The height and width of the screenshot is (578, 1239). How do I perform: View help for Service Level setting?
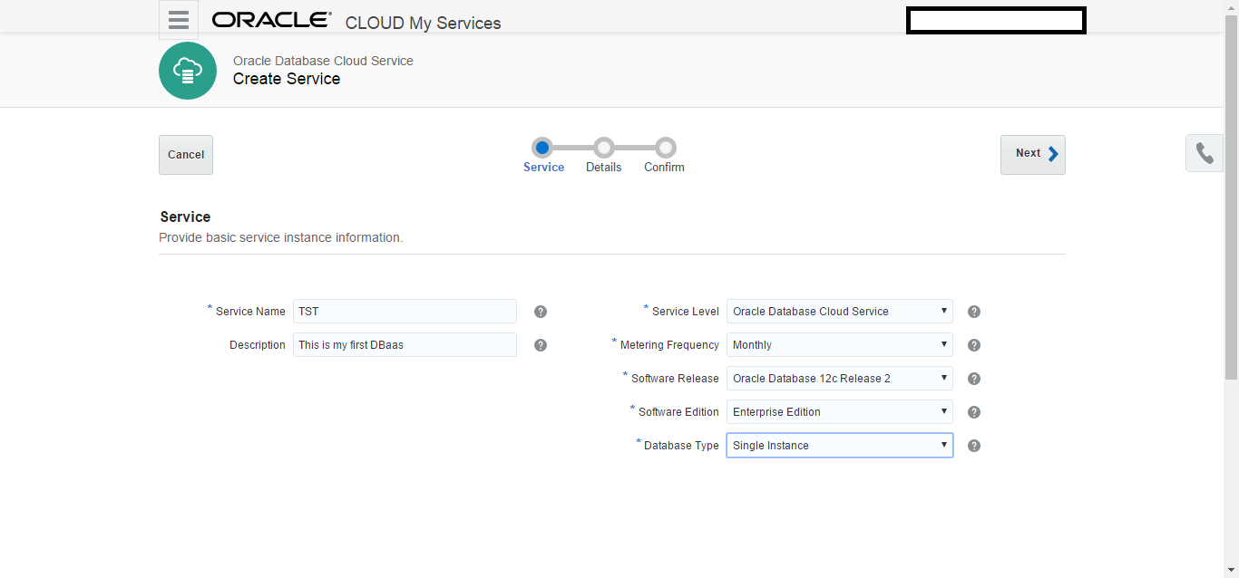tap(973, 311)
